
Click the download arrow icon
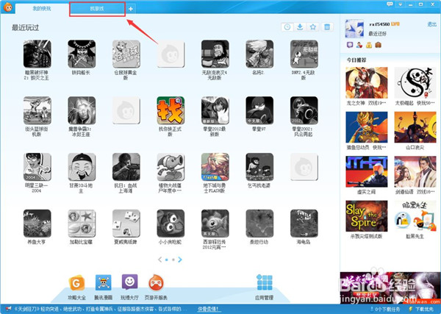[x=300, y=28]
